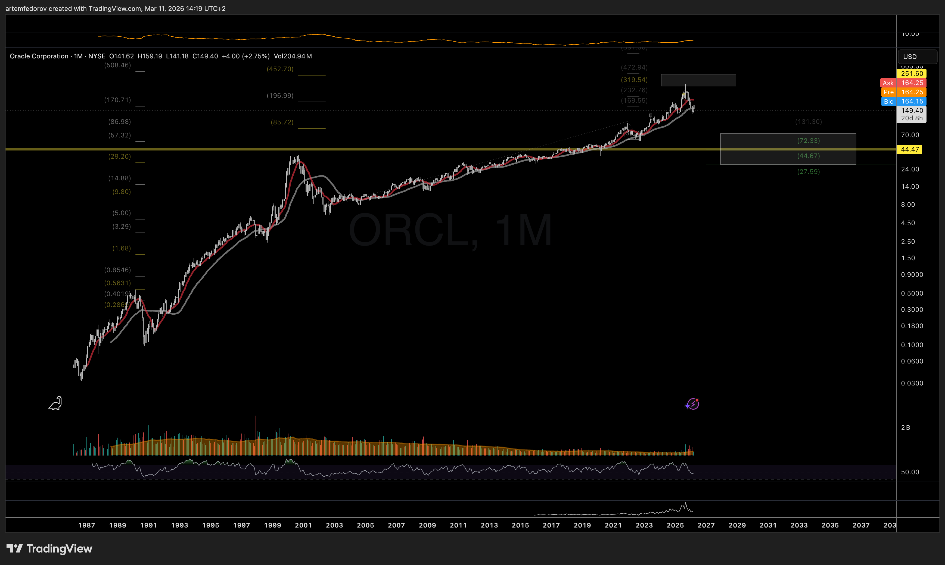Click the open value O141.62

(x=122, y=56)
